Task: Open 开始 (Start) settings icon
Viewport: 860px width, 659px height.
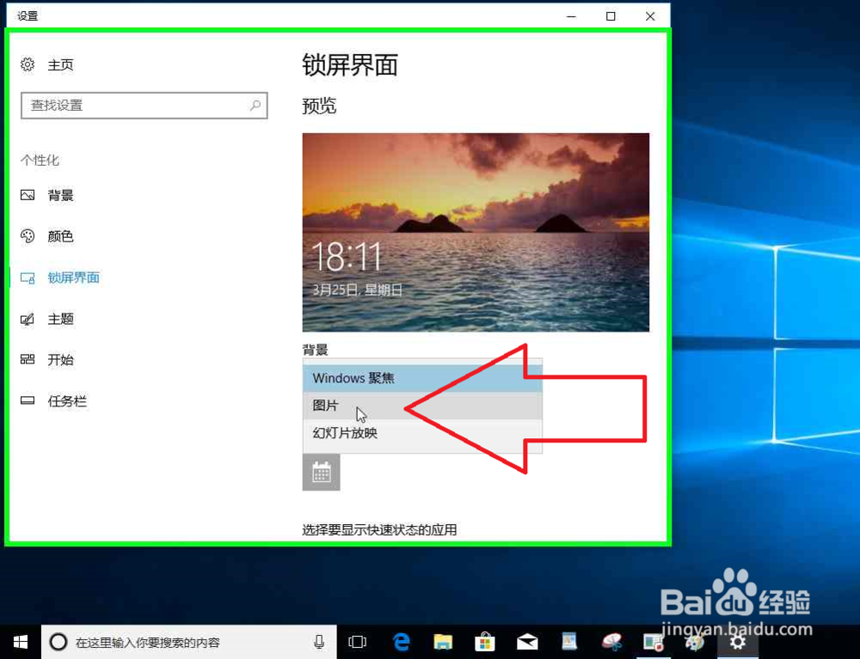Action: click(29, 360)
